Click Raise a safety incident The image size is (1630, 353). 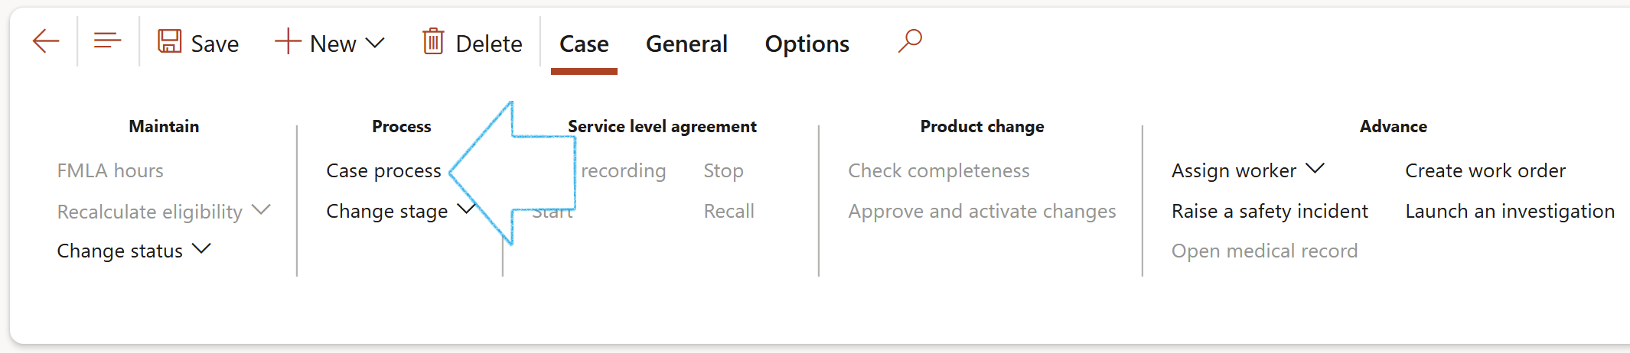(1270, 211)
